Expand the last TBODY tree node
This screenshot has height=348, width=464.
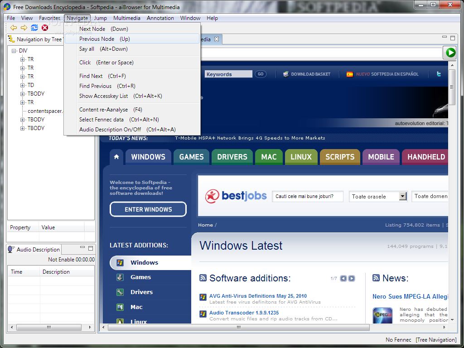[22, 128]
